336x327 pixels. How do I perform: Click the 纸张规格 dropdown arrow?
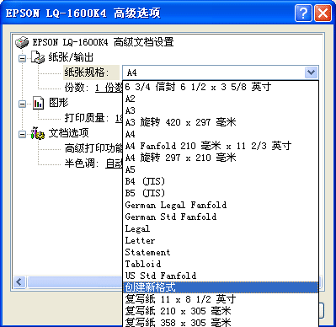(311, 72)
